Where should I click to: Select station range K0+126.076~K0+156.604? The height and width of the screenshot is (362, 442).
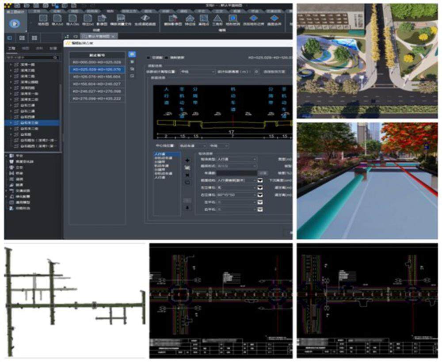click(96, 76)
